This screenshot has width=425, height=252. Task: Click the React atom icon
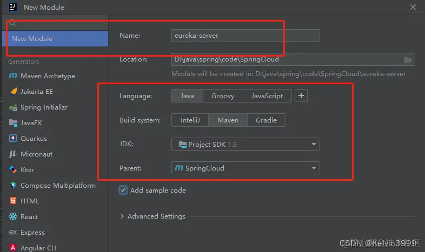click(13, 216)
